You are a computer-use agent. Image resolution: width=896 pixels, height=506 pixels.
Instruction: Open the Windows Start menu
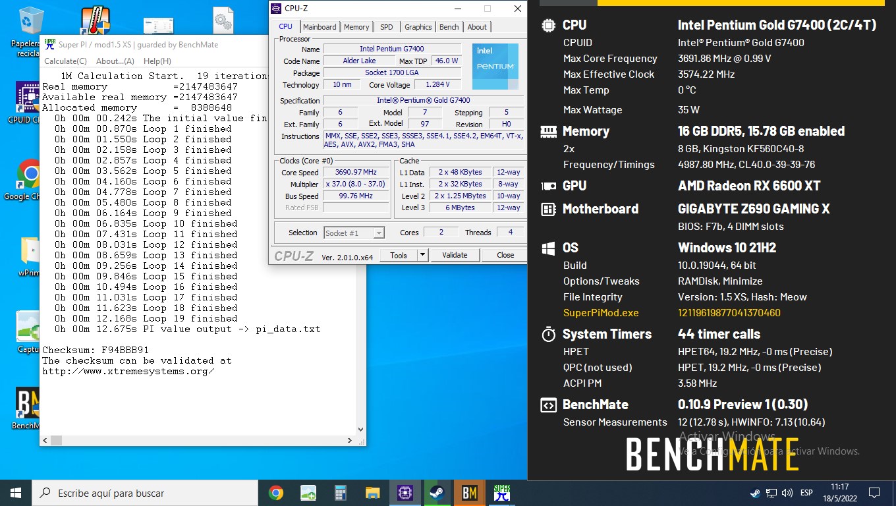[x=16, y=493]
